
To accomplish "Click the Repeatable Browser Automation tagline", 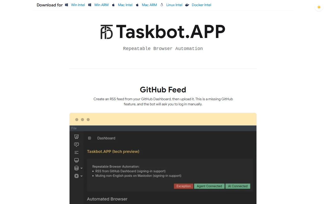I will (x=163, y=48).
